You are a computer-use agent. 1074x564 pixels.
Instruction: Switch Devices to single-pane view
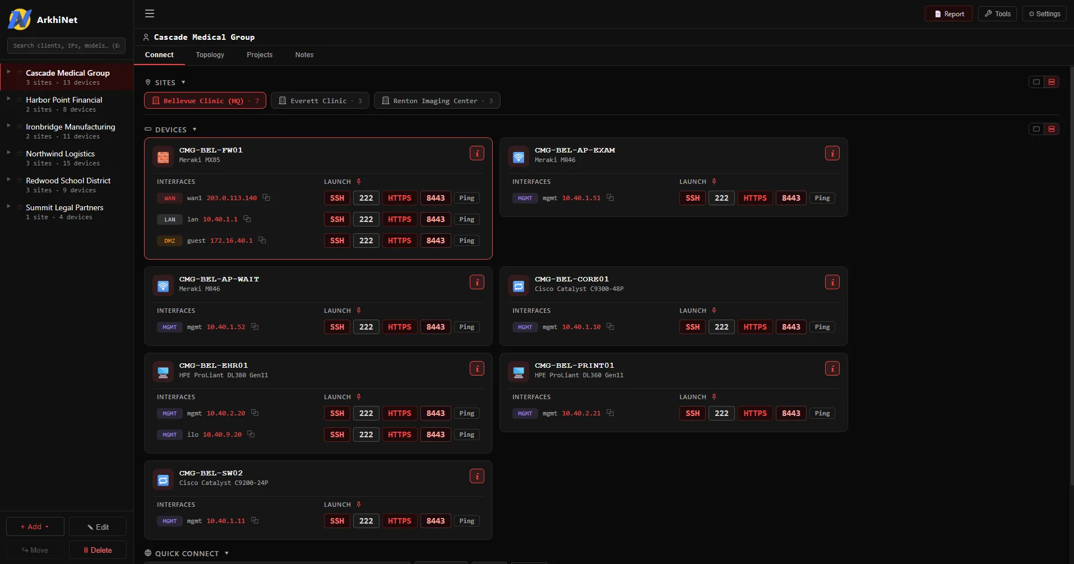coord(1036,129)
